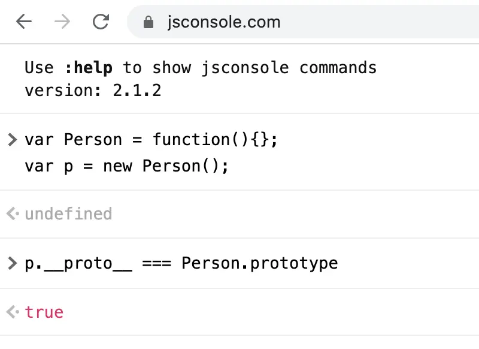The image size is (479, 349).
Task: Click the padlock site security icon
Action: point(148,22)
